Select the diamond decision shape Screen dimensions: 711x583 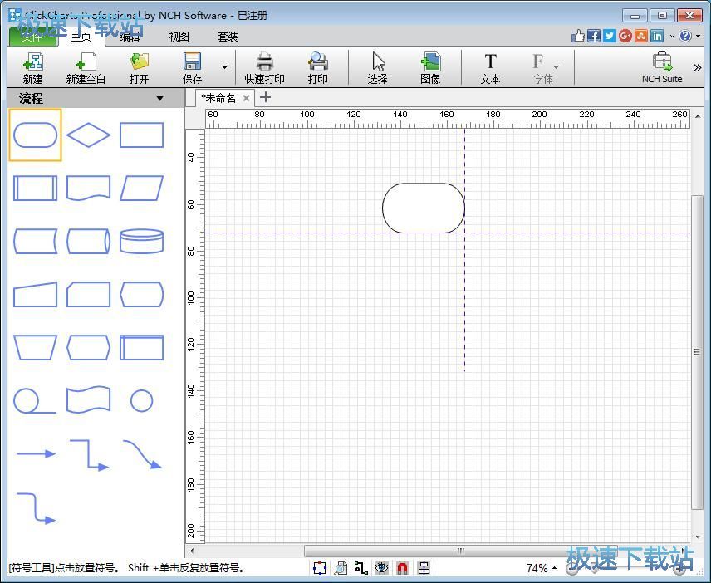coord(88,135)
